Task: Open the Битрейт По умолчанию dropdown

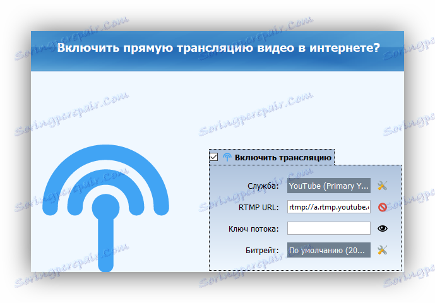Action: [x=329, y=250]
